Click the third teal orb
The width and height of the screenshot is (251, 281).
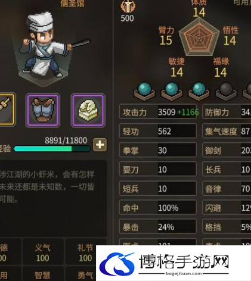pos(199,92)
